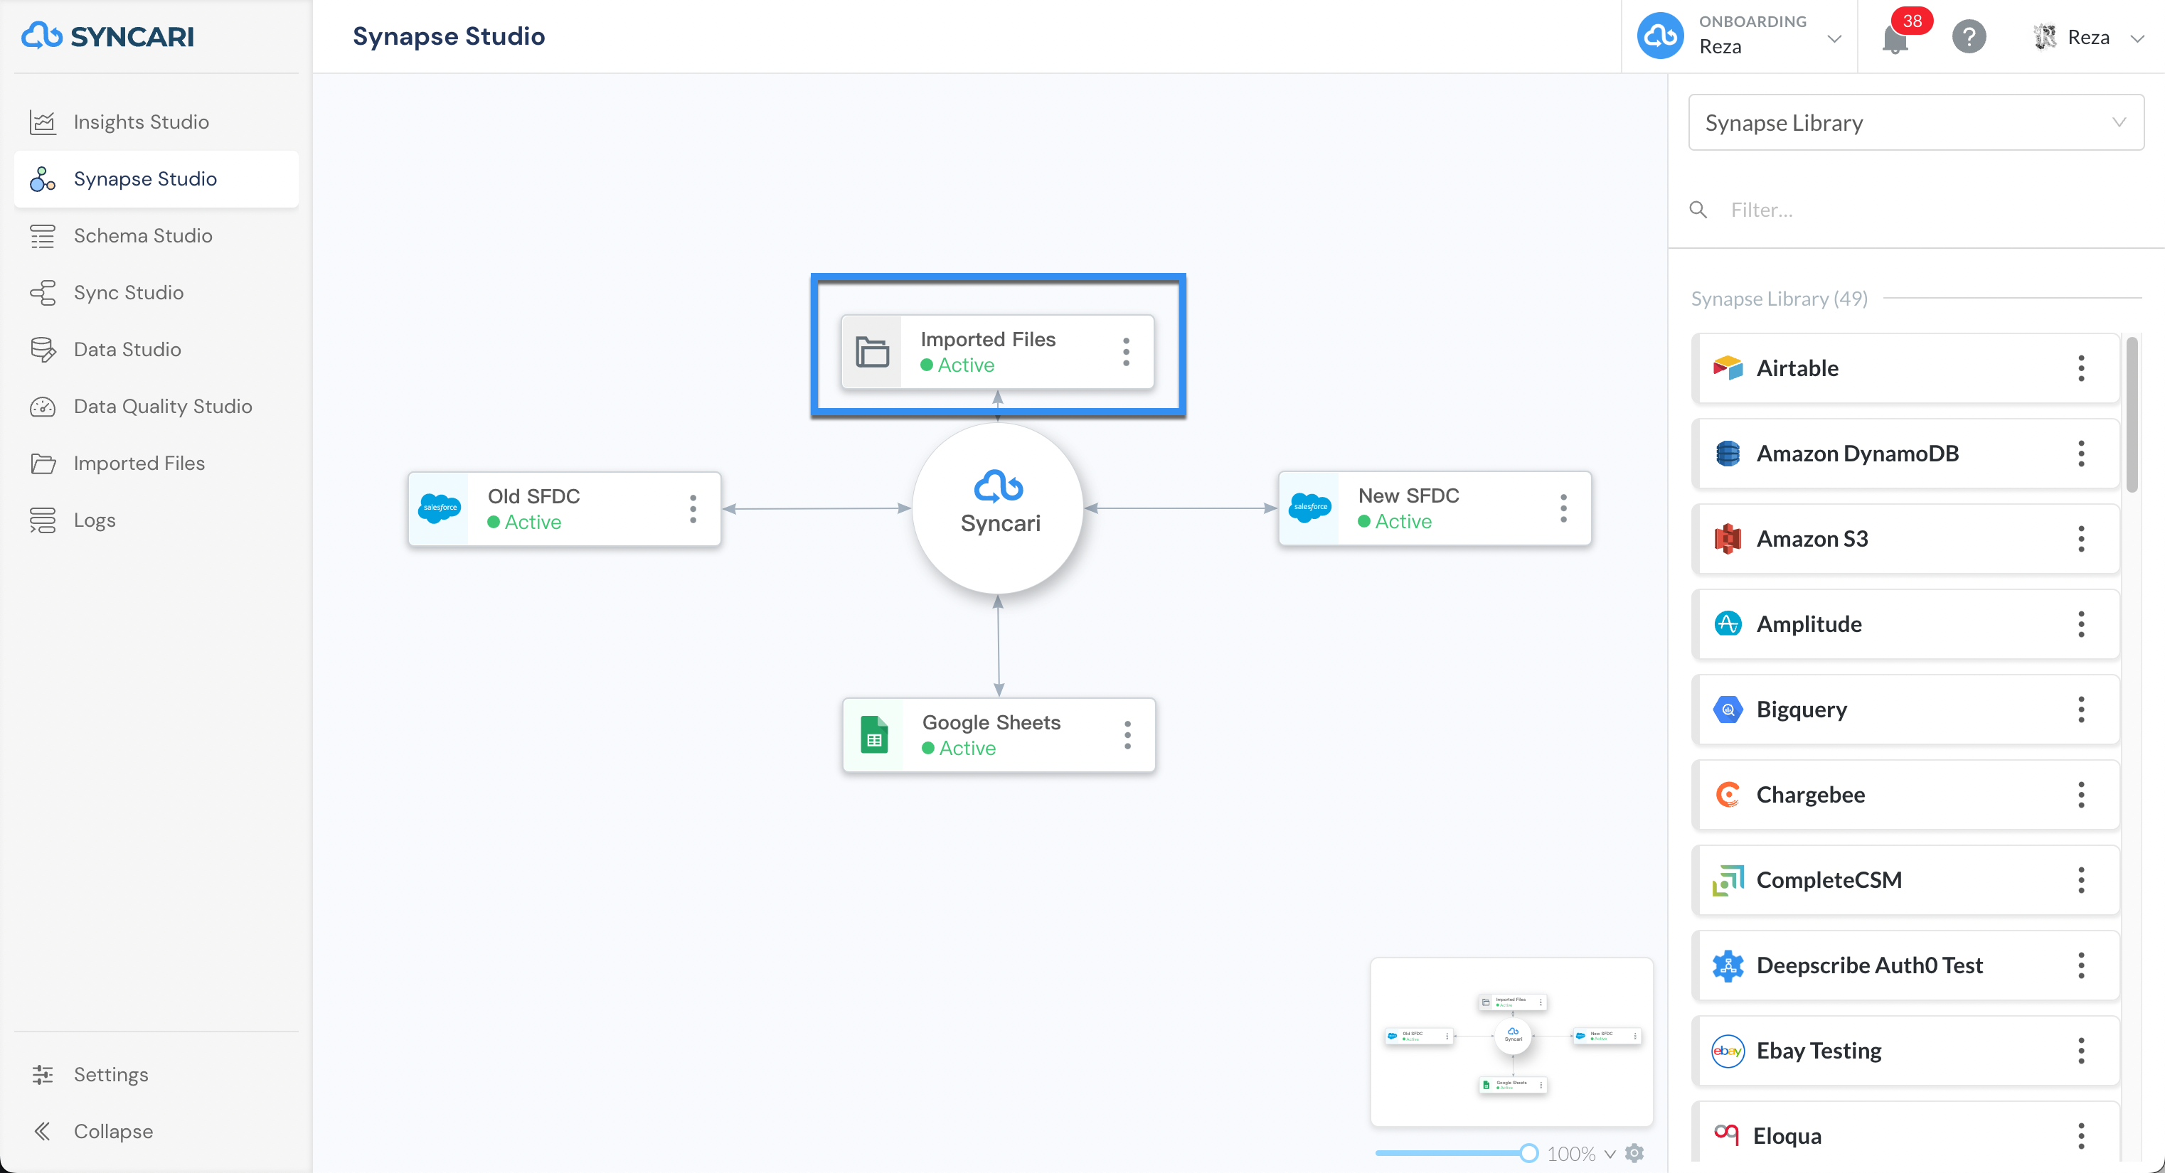
Task: Open Logs from the sidebar
Action: click(93, 520)
